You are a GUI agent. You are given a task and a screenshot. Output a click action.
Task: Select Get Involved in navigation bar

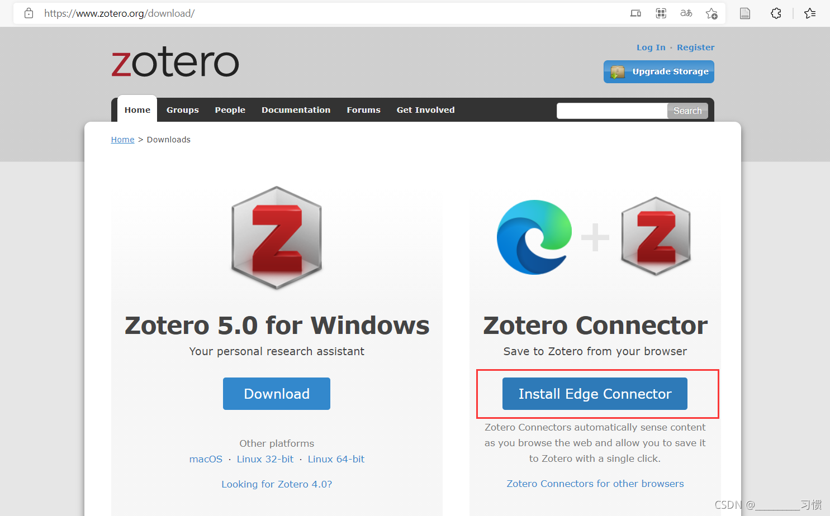point(426,110)
